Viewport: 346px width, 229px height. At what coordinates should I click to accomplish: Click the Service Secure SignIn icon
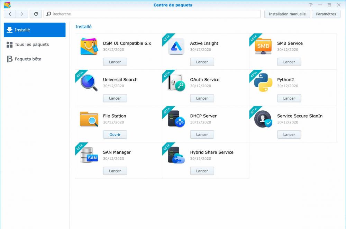click(x=263, y=119)
